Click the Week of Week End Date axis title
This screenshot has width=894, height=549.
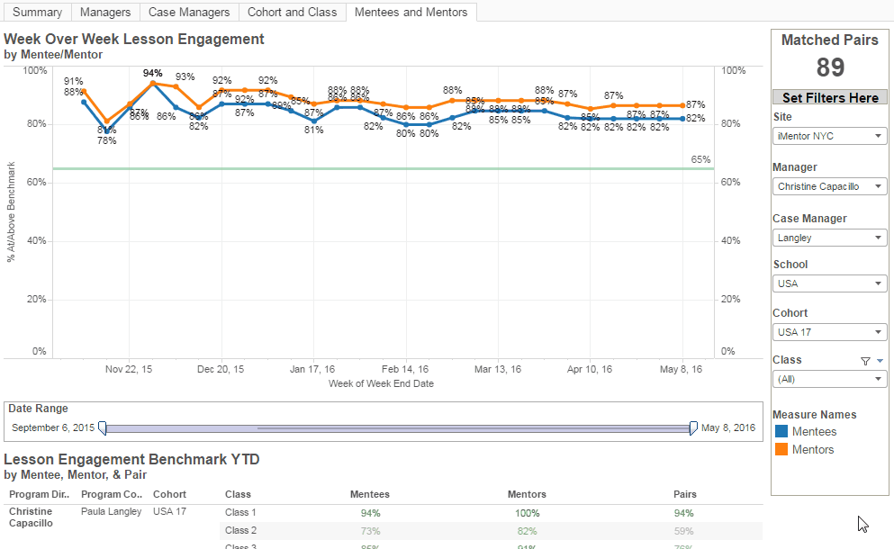pos(381,383)
